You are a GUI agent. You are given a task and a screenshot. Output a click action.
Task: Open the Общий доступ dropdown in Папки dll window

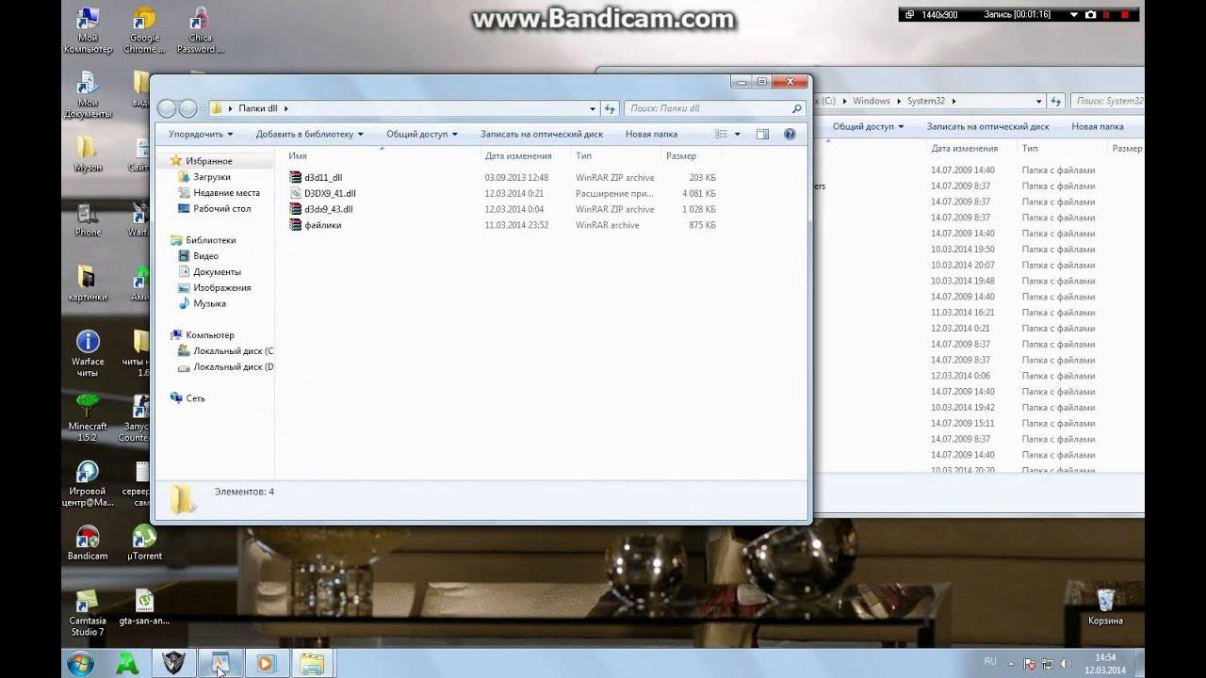click(421, 134)
